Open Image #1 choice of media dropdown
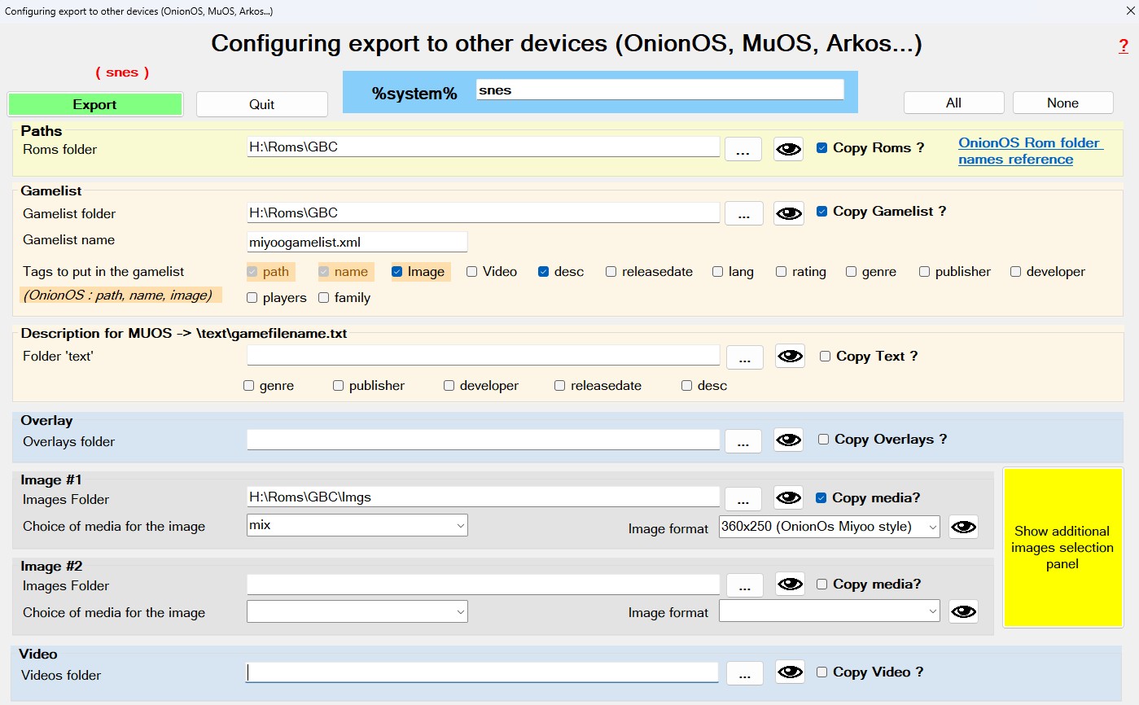Image resolution: width=1139 pixels, height=705 pixels. coord(357,525)
